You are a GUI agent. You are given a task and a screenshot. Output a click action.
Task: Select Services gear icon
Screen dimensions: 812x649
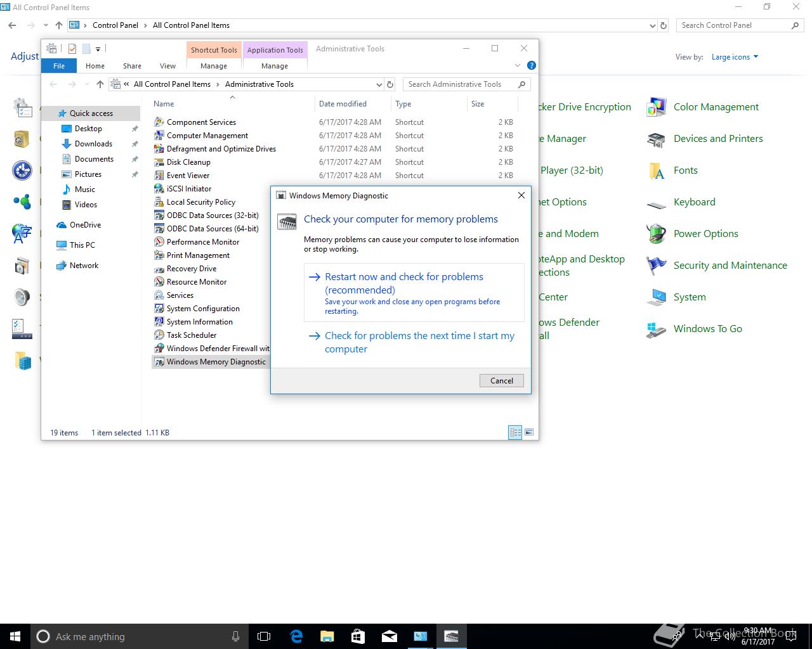coord(159,295)
